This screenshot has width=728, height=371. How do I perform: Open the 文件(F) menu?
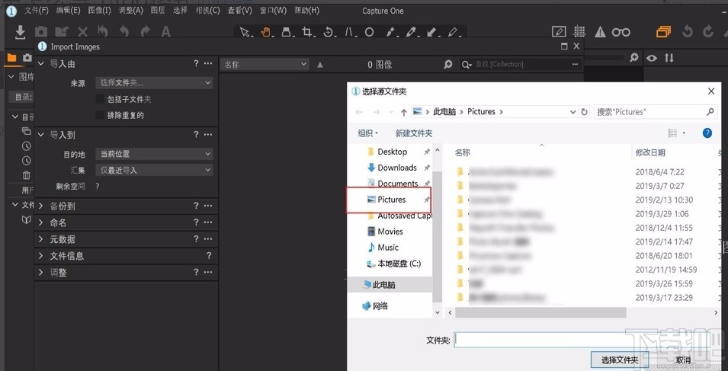click(37, 10)
